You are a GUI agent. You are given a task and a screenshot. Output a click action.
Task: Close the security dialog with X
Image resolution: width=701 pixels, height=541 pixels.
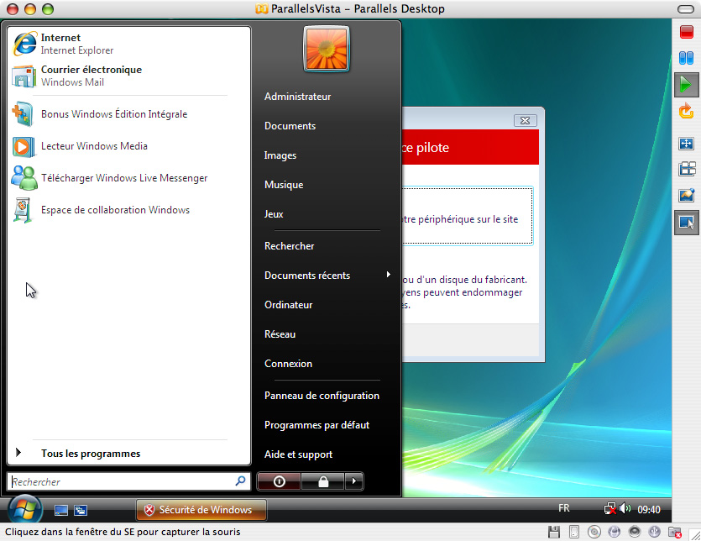[x=526, y=120]
